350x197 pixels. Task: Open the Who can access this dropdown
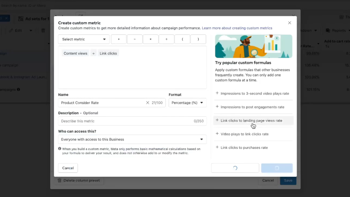coord(132,139)
